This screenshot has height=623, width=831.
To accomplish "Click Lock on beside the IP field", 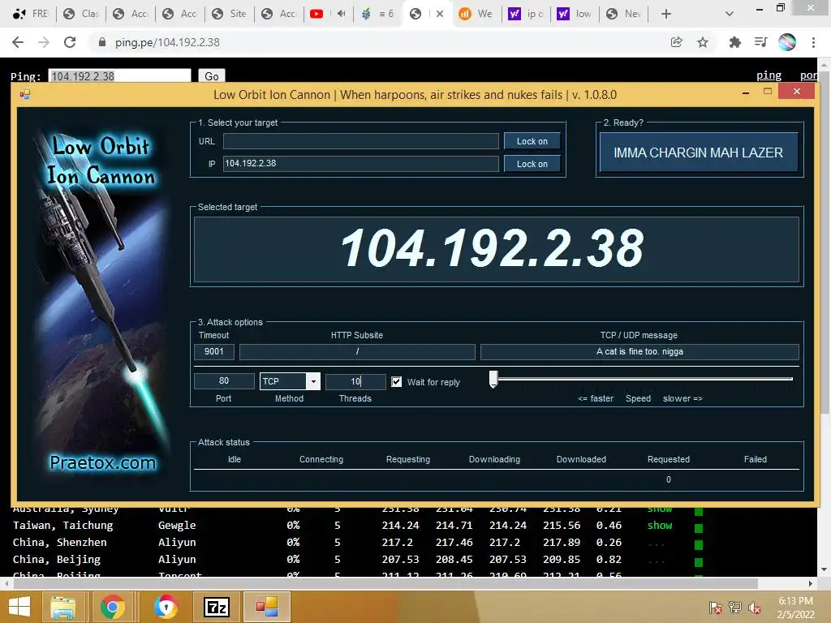I will pos(532,164).
